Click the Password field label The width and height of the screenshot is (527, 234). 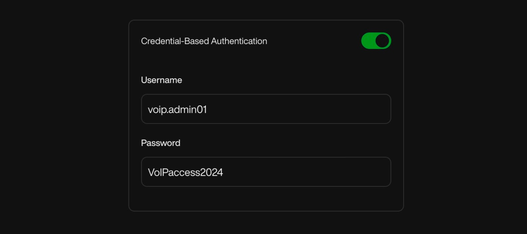(161, 143)
